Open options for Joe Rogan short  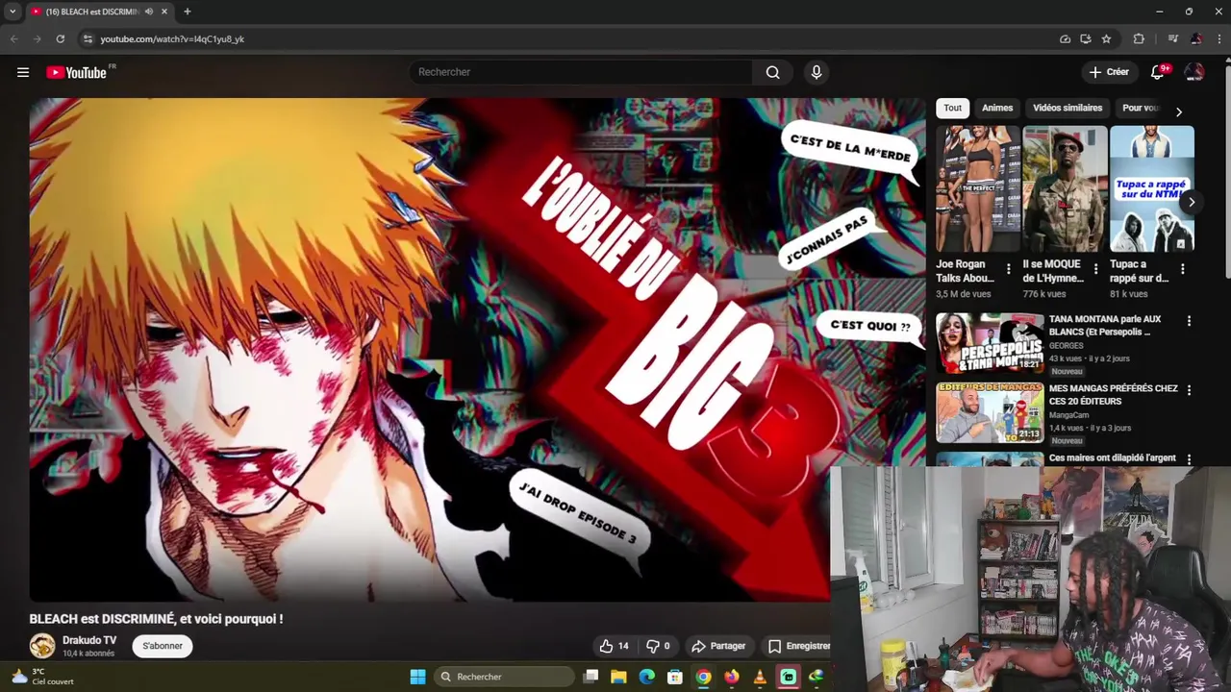click(1008, 269)
